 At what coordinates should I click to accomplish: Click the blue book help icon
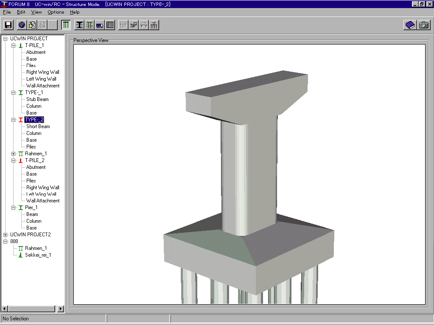point(410,25)
